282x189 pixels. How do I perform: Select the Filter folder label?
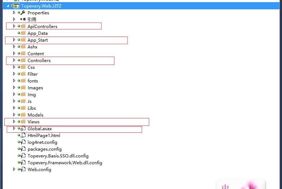click(33, 74)
